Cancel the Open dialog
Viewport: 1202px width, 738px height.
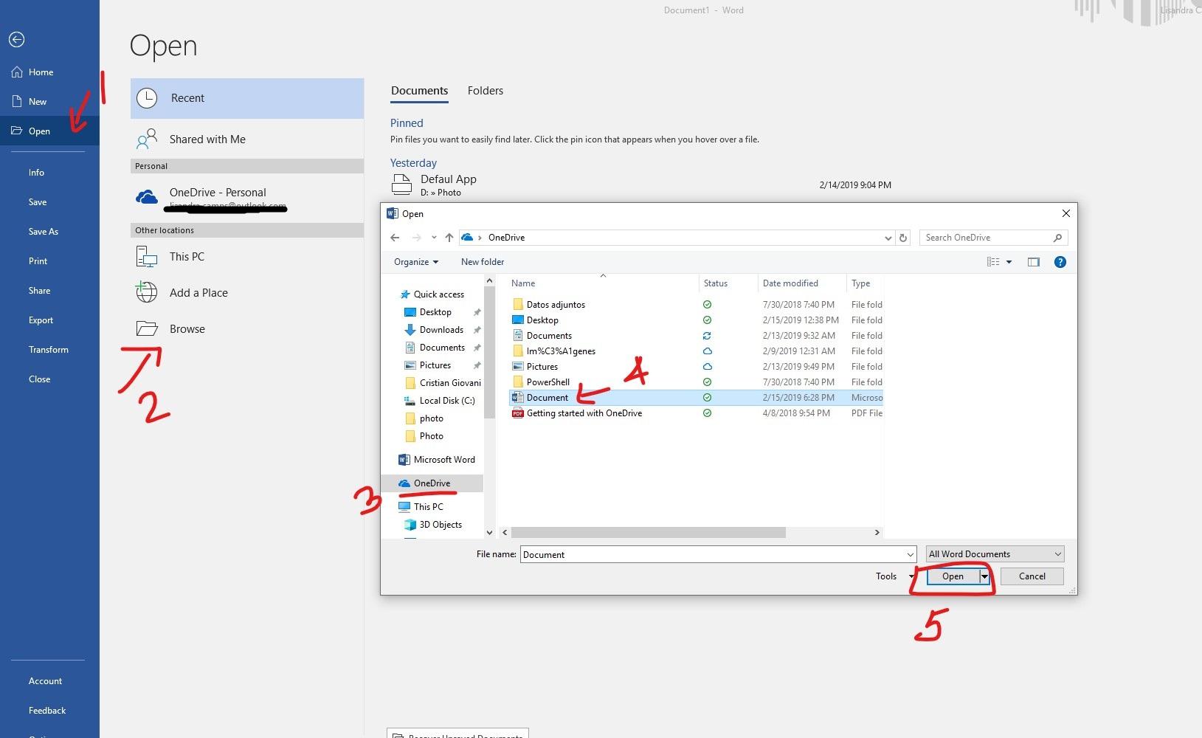(x=1032, y=576)
